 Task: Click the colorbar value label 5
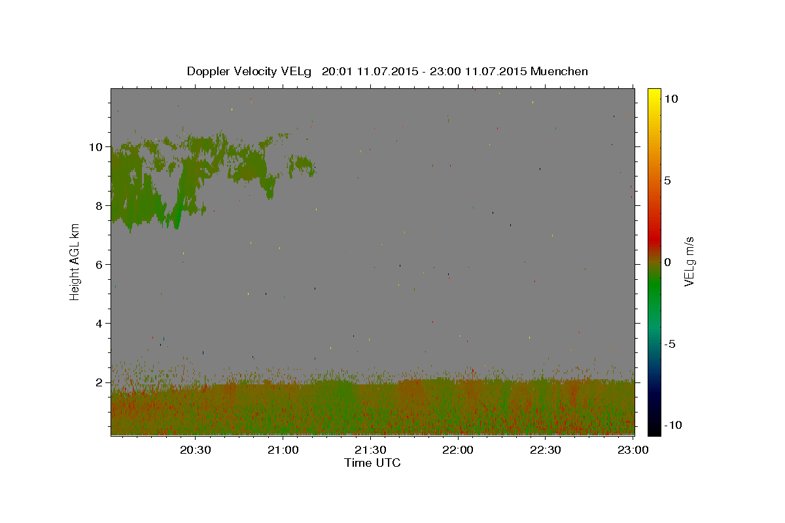(x=667, y=180)
